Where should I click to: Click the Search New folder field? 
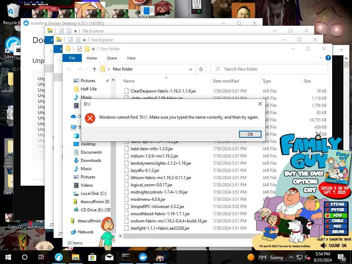pos(269,69)
